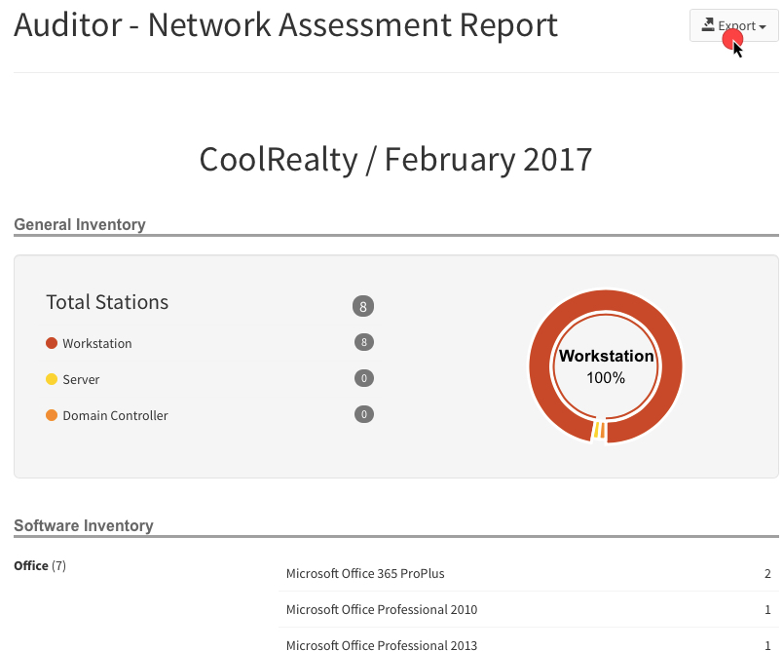
Task: Click the Domain Controller count badge
Action: click(364, 414)
